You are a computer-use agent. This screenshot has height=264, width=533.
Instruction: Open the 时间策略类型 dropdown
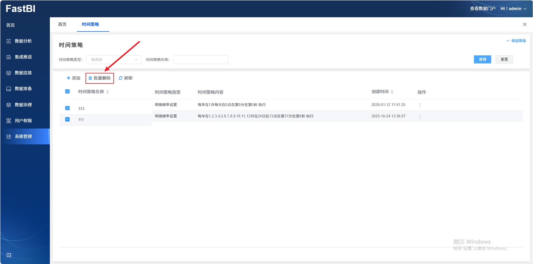tap(114, 60)
